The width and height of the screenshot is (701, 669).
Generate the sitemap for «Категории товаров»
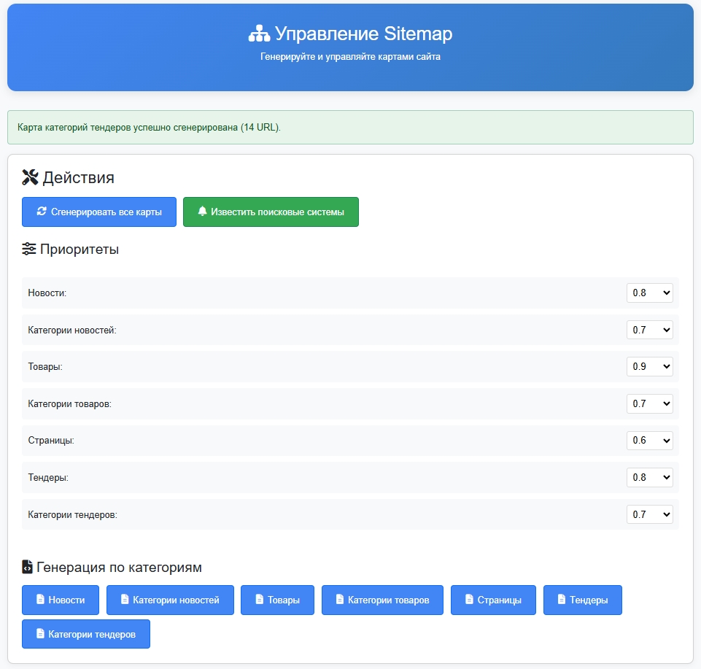click(x=382, y=600)
